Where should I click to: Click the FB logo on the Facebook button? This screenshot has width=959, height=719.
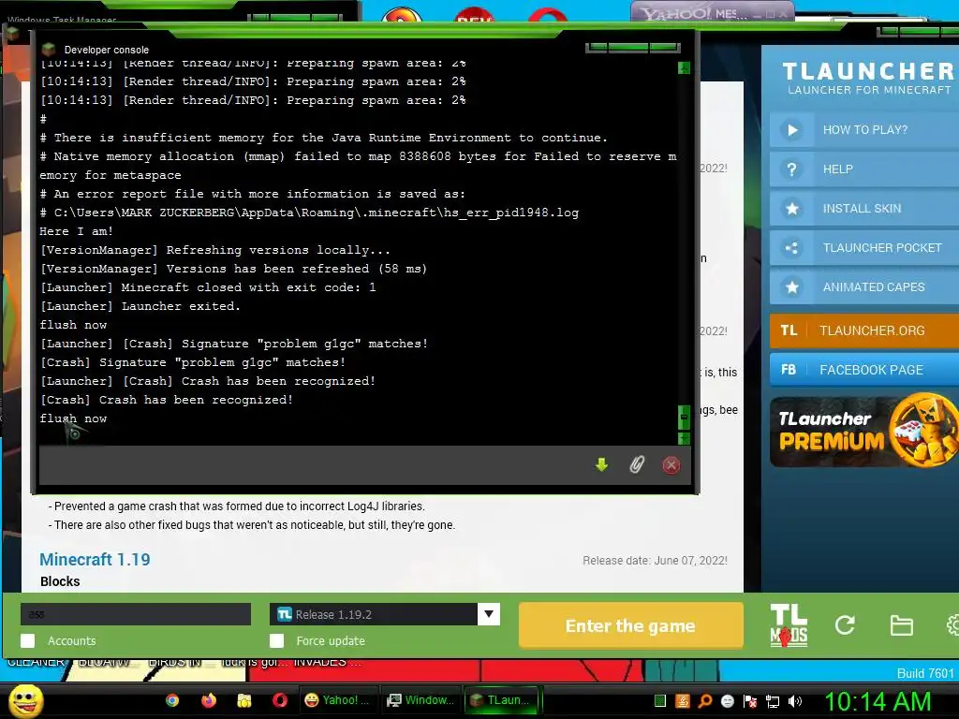pyautogui.click(x=789, y=370)
